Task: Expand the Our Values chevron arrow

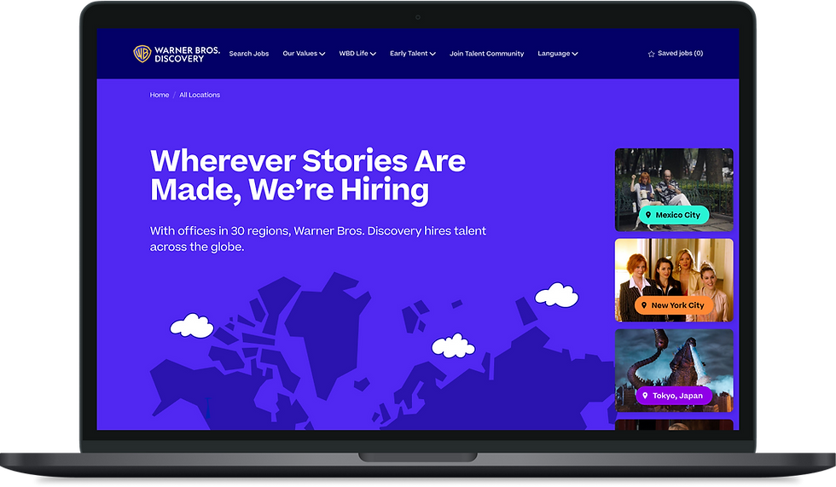Action: point(322,54)
